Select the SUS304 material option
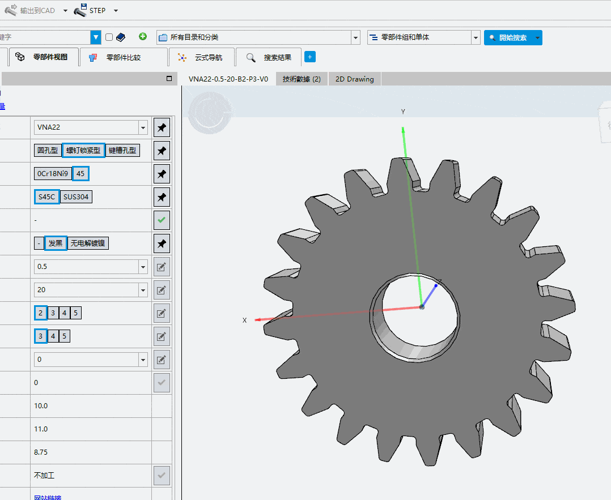Image resolution: width=611 pixels, height=500 pixels. [76, 196]
